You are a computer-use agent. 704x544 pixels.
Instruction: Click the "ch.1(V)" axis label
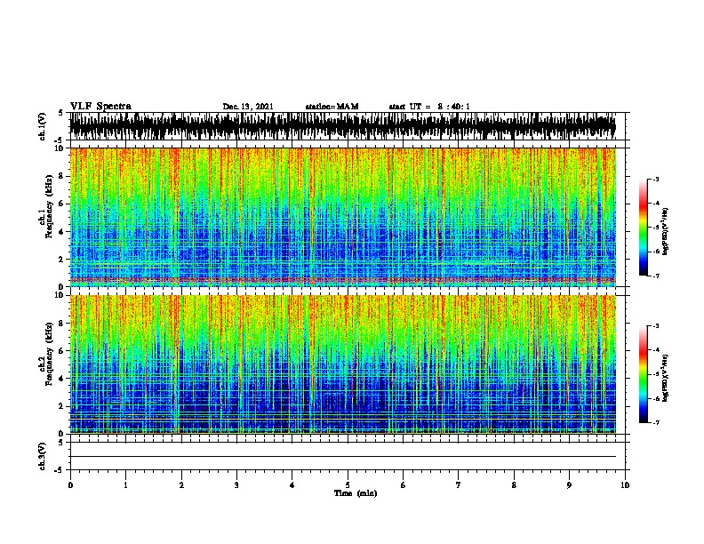coord(43,126)
